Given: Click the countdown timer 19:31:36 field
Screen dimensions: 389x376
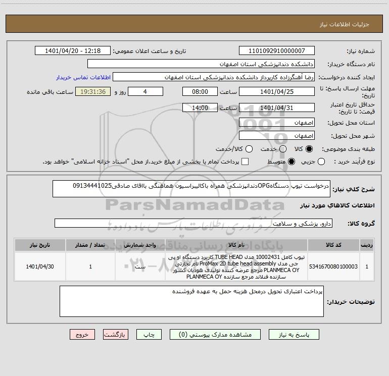Looking at the screenshot, I should pos(93,91).
